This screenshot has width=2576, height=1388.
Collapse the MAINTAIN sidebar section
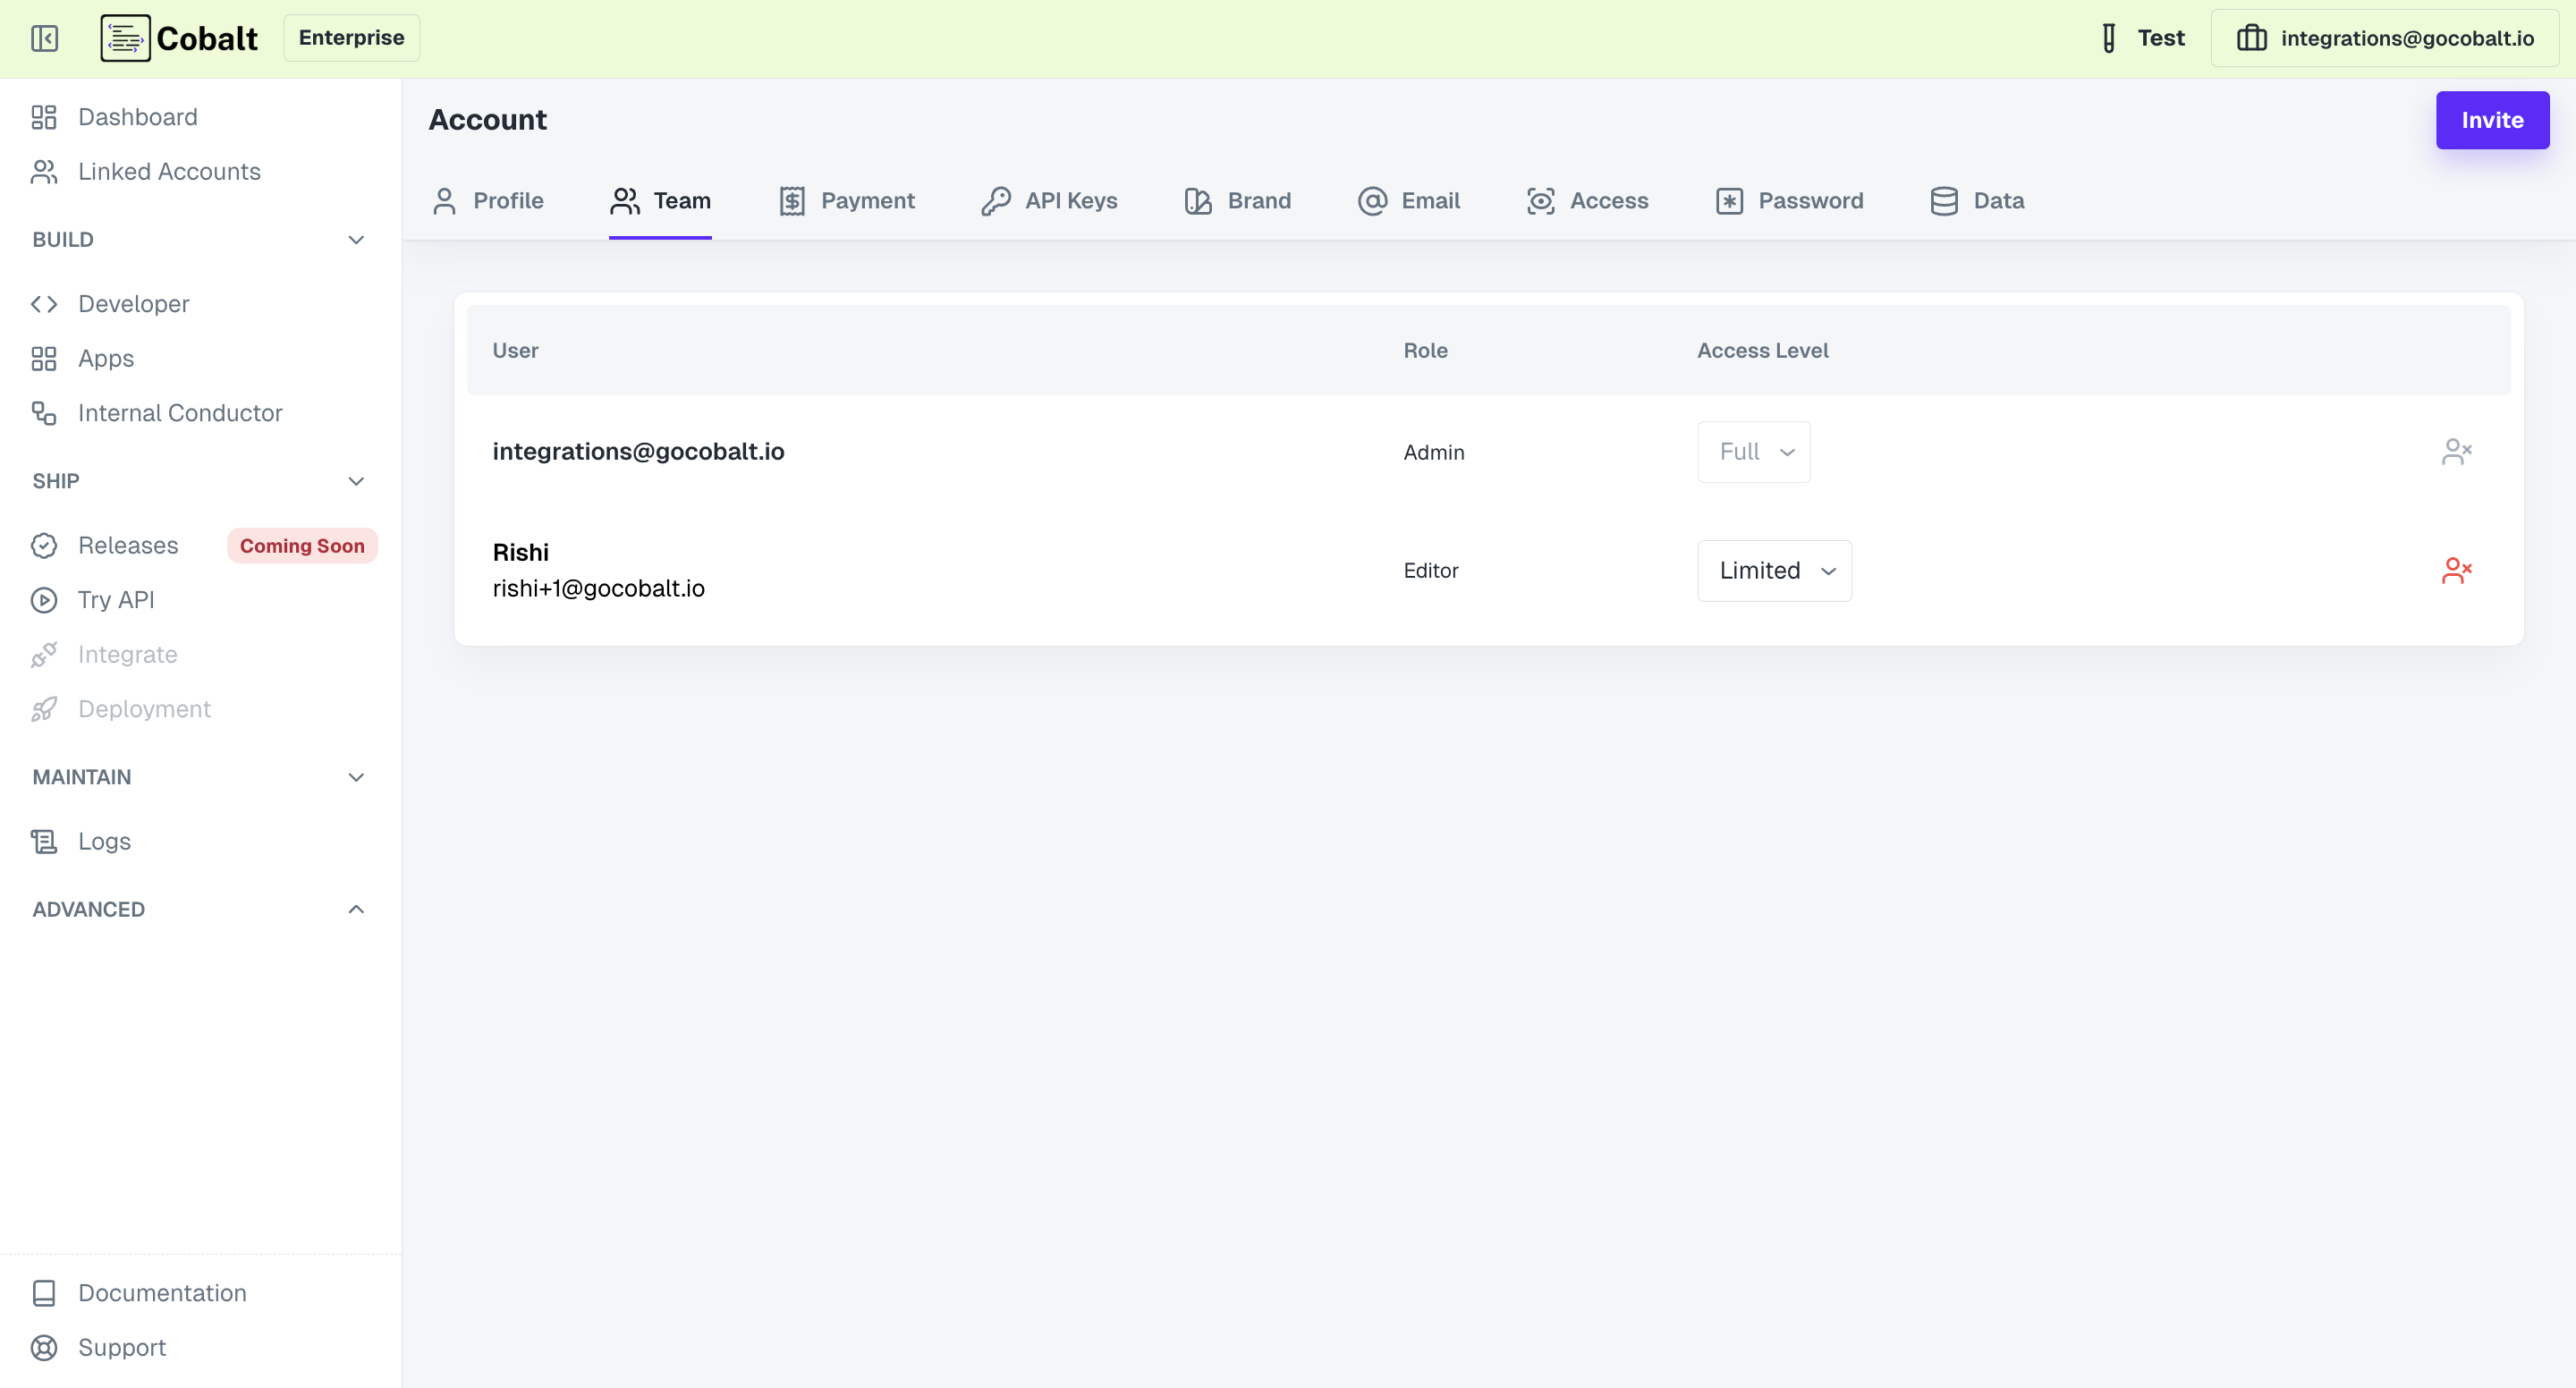point(355,777)
